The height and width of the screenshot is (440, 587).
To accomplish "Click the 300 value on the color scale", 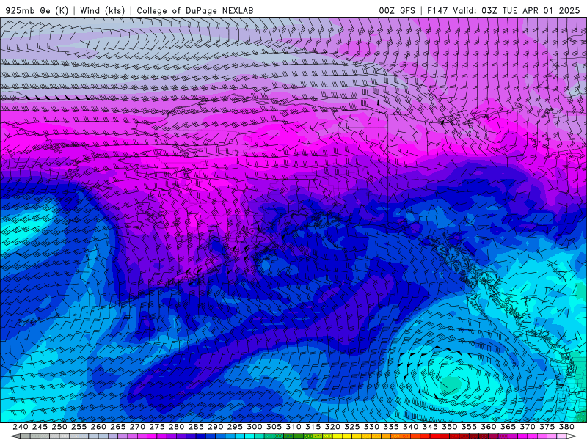I will point(254,427).
